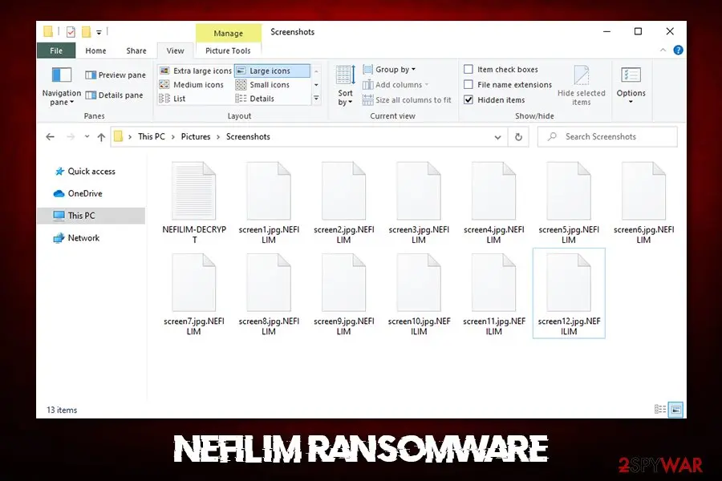Switch to details view icon in status bar
Image resolution: width=722 pixels, height=481 pixels.
coord(660,409)
